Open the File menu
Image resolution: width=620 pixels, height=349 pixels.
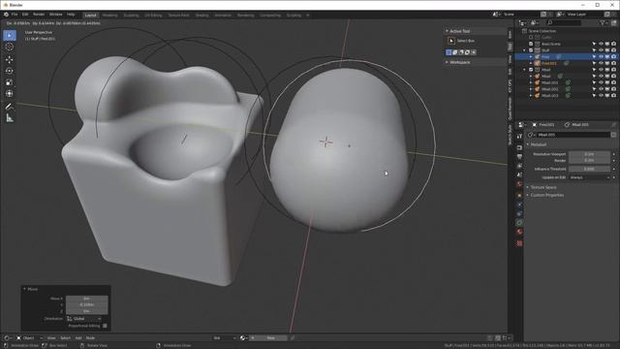tap(15, 15)
